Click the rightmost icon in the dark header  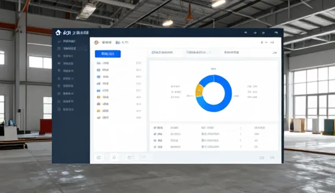click(276, 33)
